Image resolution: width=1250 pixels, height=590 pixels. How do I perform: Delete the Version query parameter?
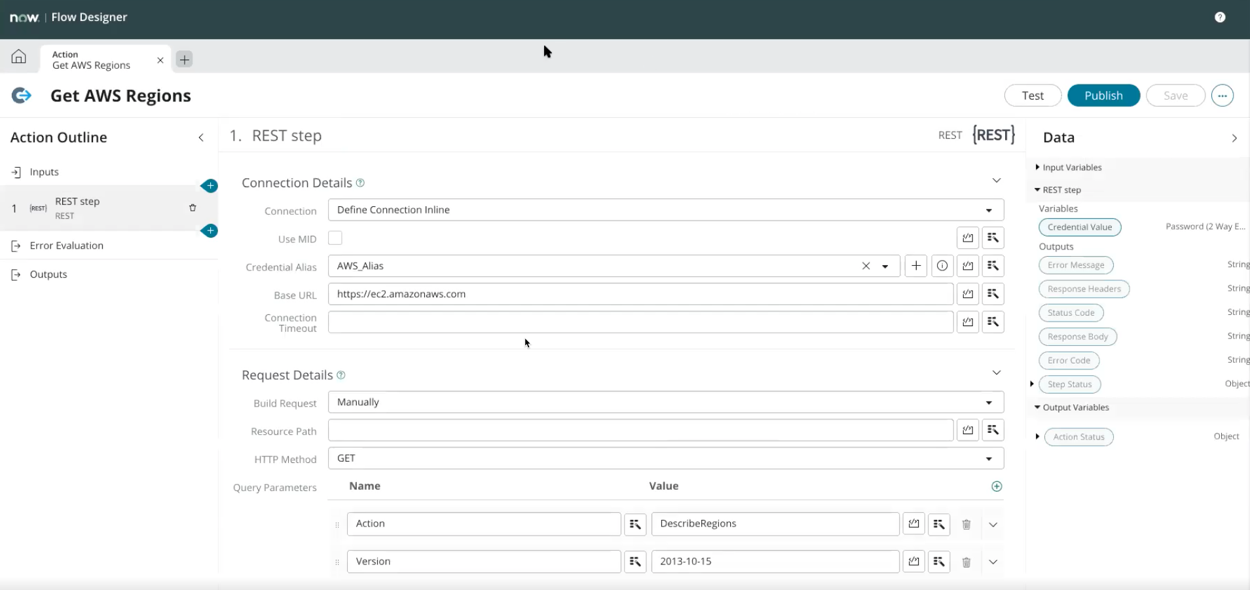click(966, 562)
